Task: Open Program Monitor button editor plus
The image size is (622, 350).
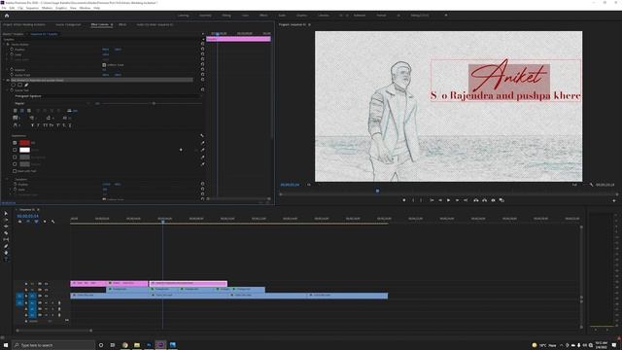Action: (614, 201)
